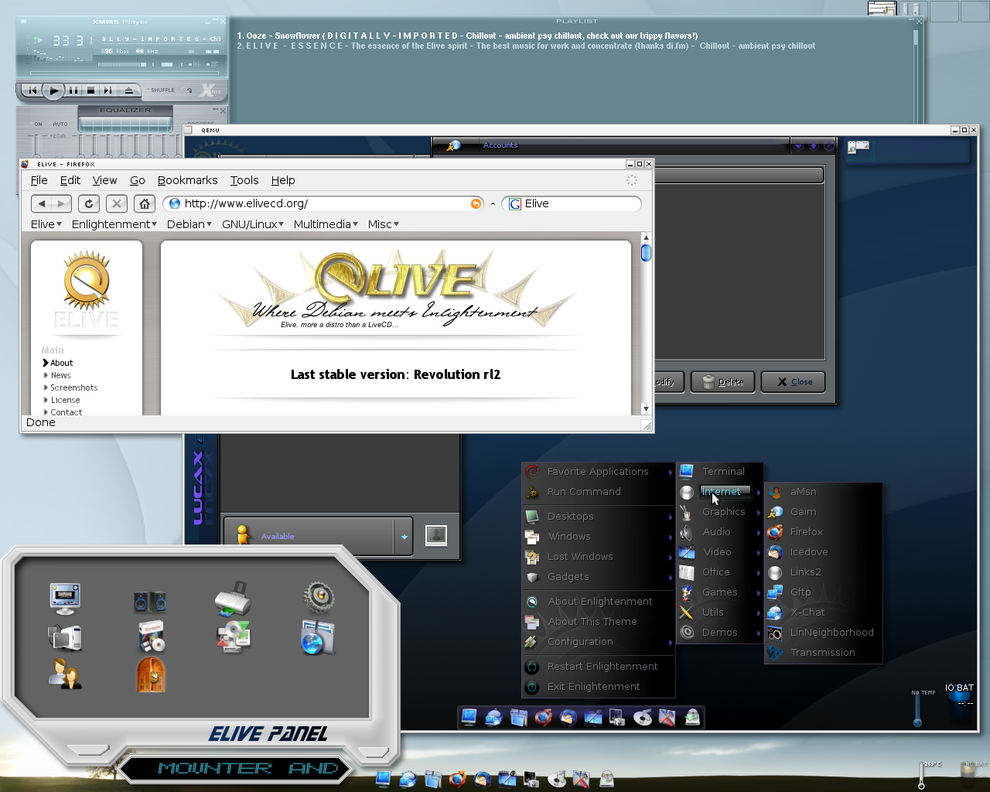Screen dimensions: 990x792
Task: Open Screenshots link in Elive sidebar
Action: pos(74,387)
